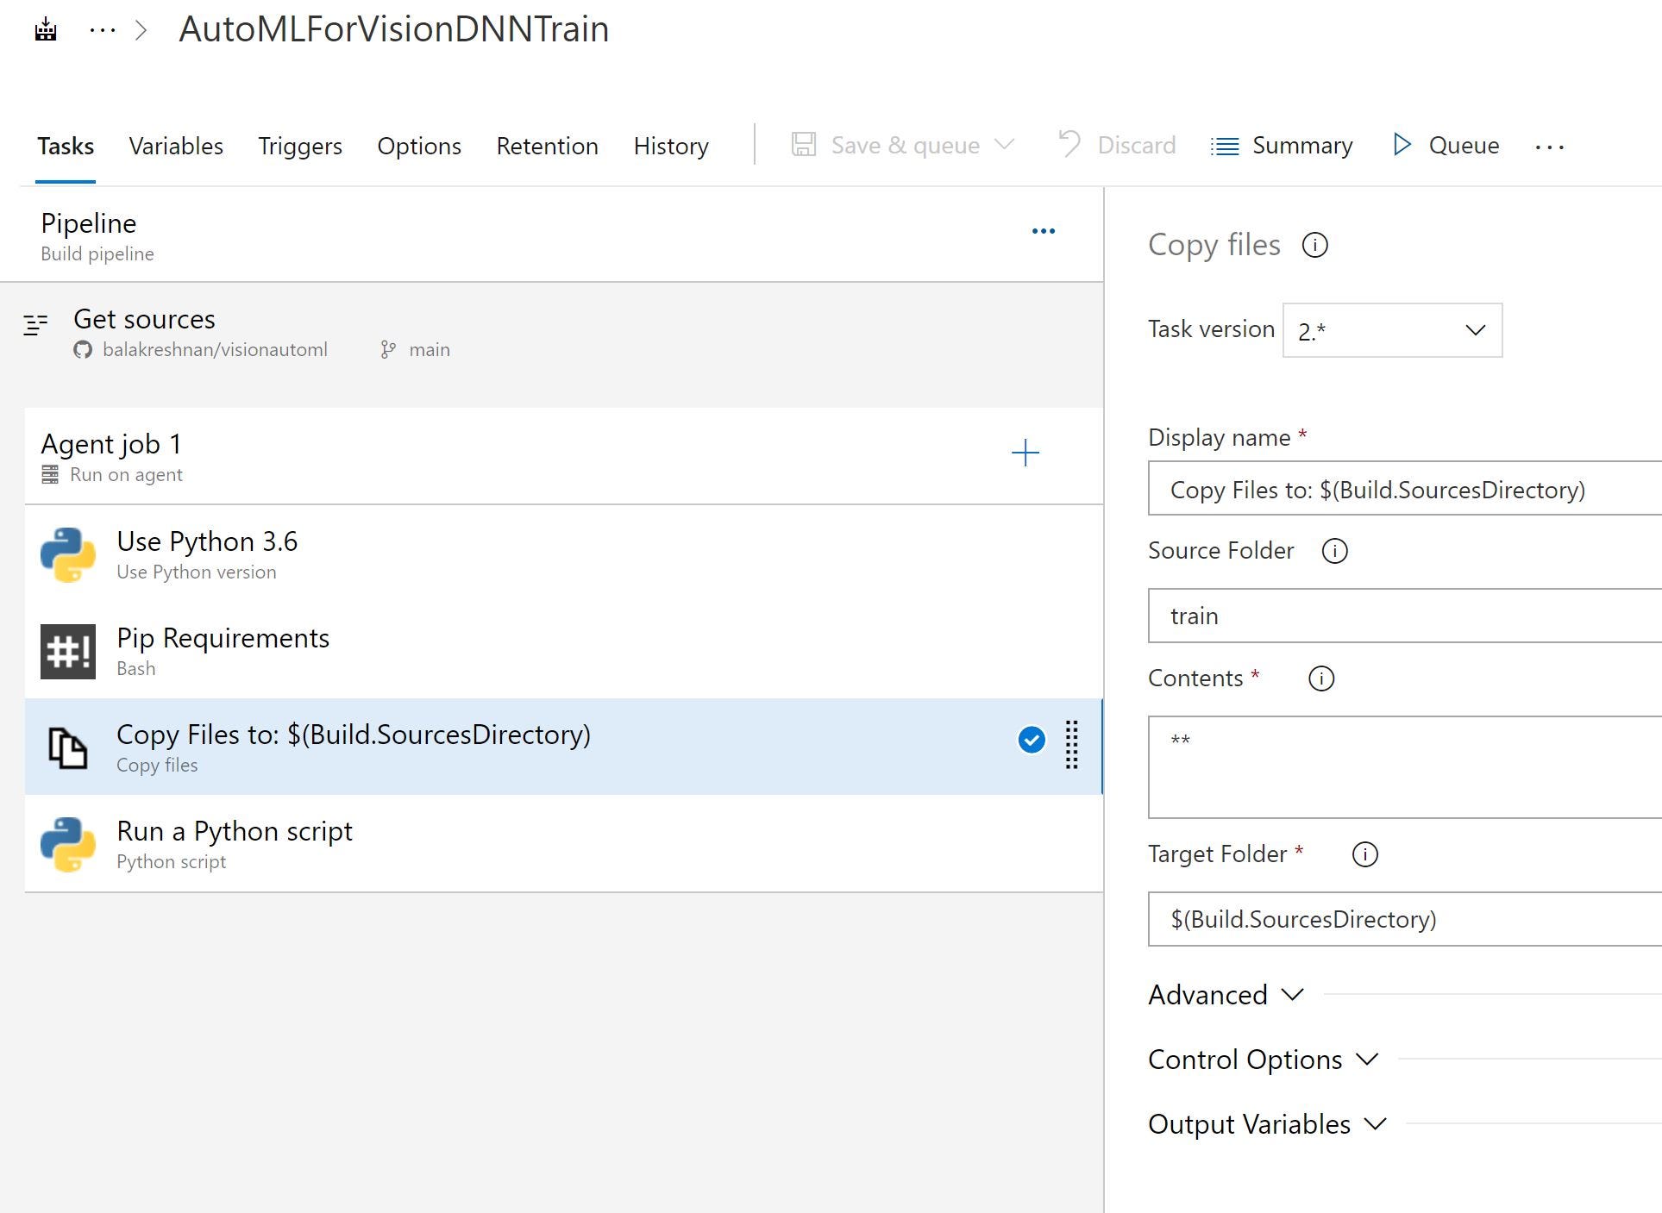Click the Queue button
Screen dimensions: 1662x1213
(1446, 145)
